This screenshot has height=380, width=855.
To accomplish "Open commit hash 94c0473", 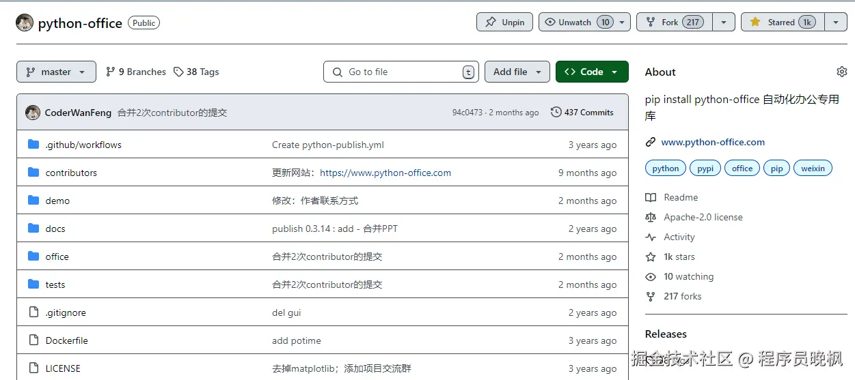I will (x=467, y=113).
